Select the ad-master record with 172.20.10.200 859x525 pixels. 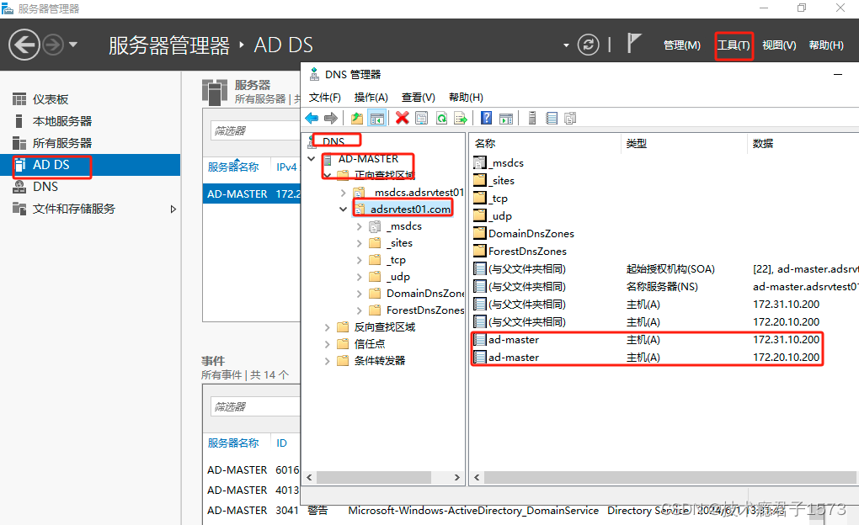tap(647, 357)
